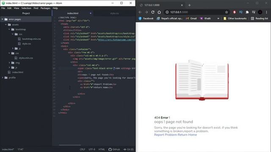Collapse the css folder containing styles.min.css
This screenshot has height=152, width=271.
coord(9,53)
